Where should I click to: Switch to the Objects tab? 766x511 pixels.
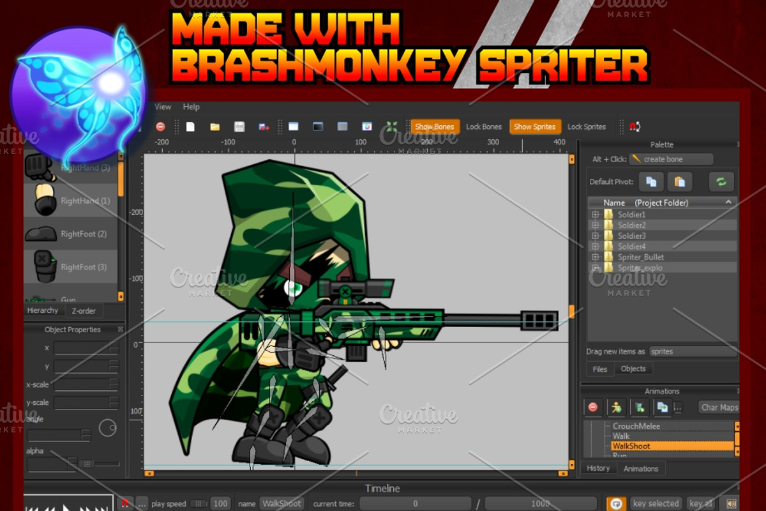(x=633, y=369)
